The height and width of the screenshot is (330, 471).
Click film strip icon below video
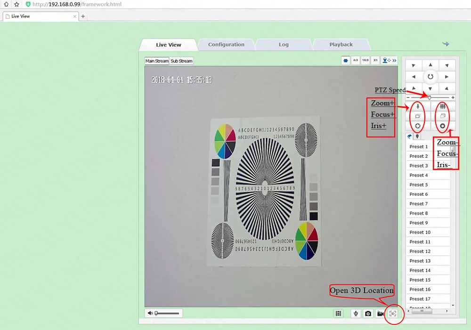tap(339, 314)
